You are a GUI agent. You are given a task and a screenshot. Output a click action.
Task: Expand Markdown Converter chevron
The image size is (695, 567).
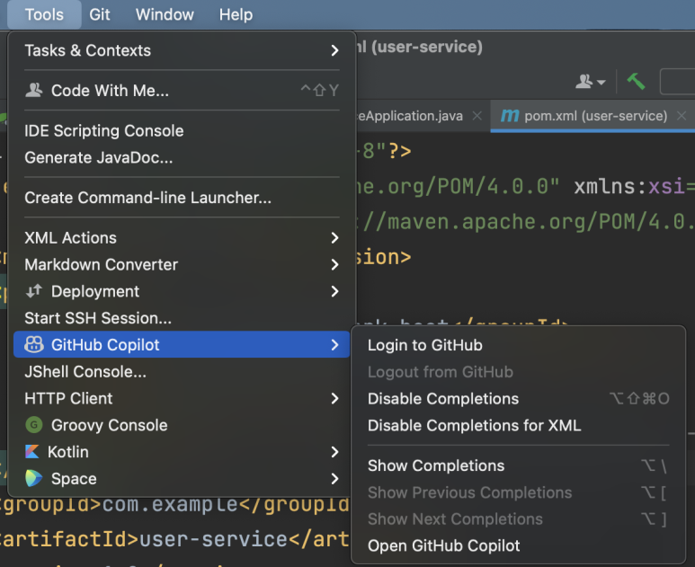click(334, 264)
